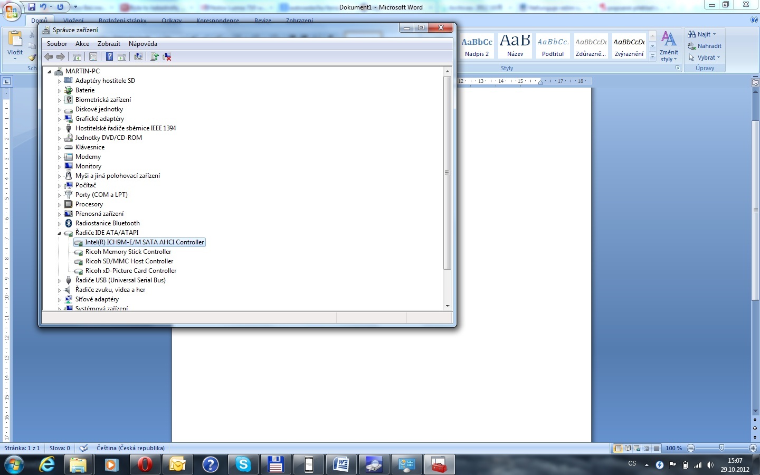Viewport: 760px width, 475px height.
Task: Apply the Podtitul style in Word
Action: [x=553, y=46]
